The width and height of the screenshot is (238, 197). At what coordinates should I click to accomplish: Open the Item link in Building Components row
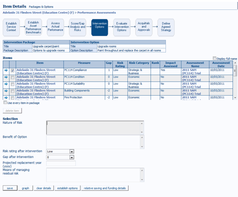click(36, 92)
